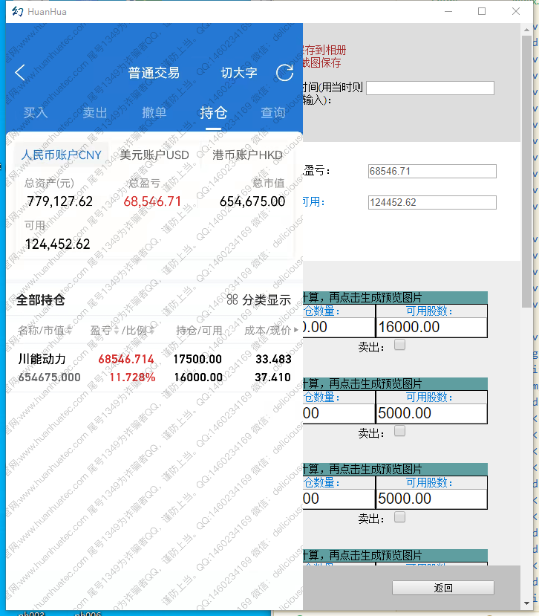Image resolution: width=539 pixels, height=616 pixels.
Task: Toggle the sort arrows next to 比例
Action: click(152, 331)
